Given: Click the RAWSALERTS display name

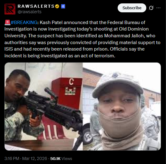Looking at the screenshot, I should 36,6.
